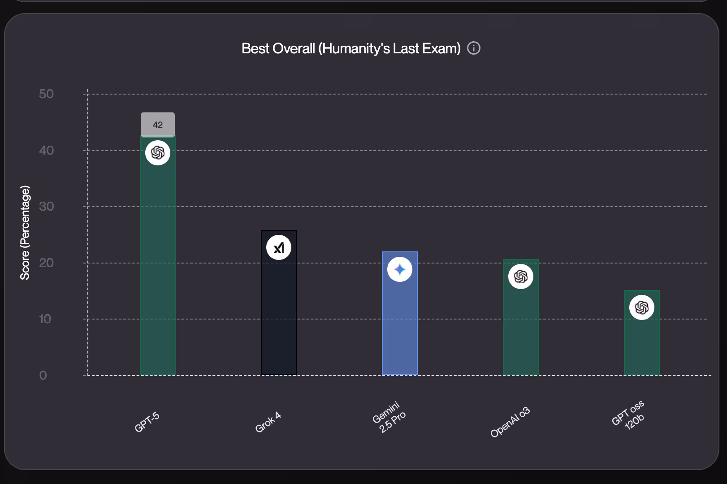Click the Score (Percentage) axis title
Screen dimensions: 727x484
[25, 233]
